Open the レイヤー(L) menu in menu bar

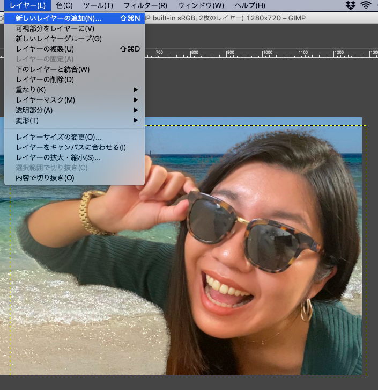click(x=27, y=5)
